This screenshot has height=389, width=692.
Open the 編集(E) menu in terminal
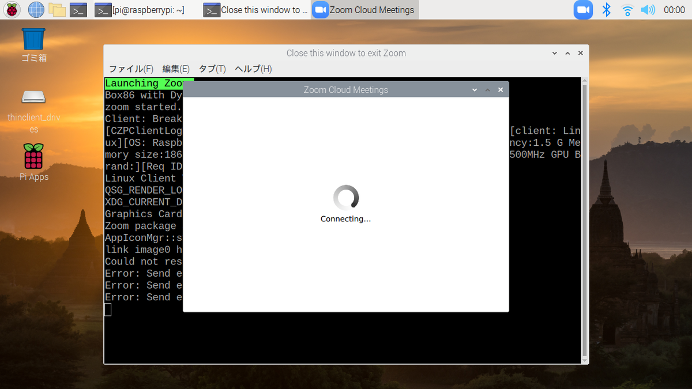point(176,69)
